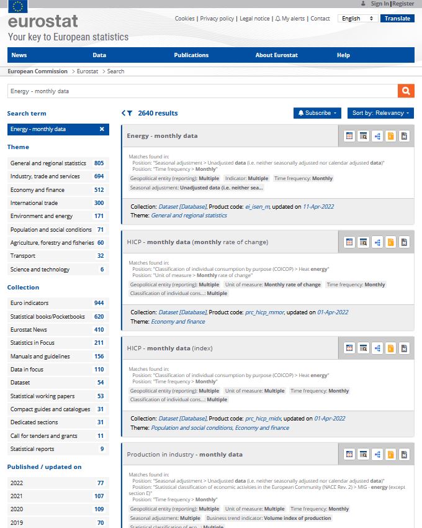This screenshot has width=422, height=528.
Task: Remove the Energy - monthly data search term
Action: coord(102,129)
